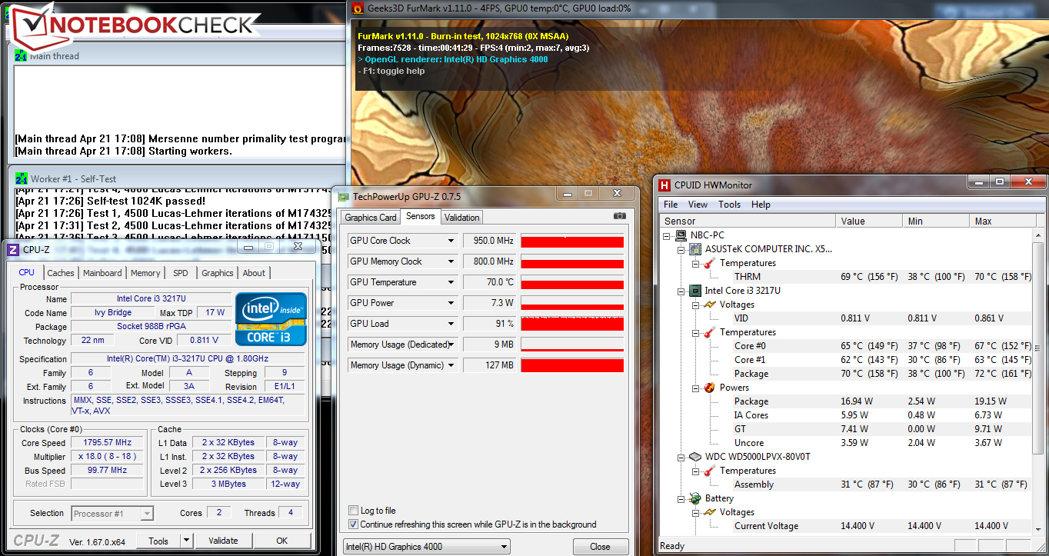Screen dimensions: 1049x556
Task: Click the Min column header in HWMonitor
Action: (936, 221)
